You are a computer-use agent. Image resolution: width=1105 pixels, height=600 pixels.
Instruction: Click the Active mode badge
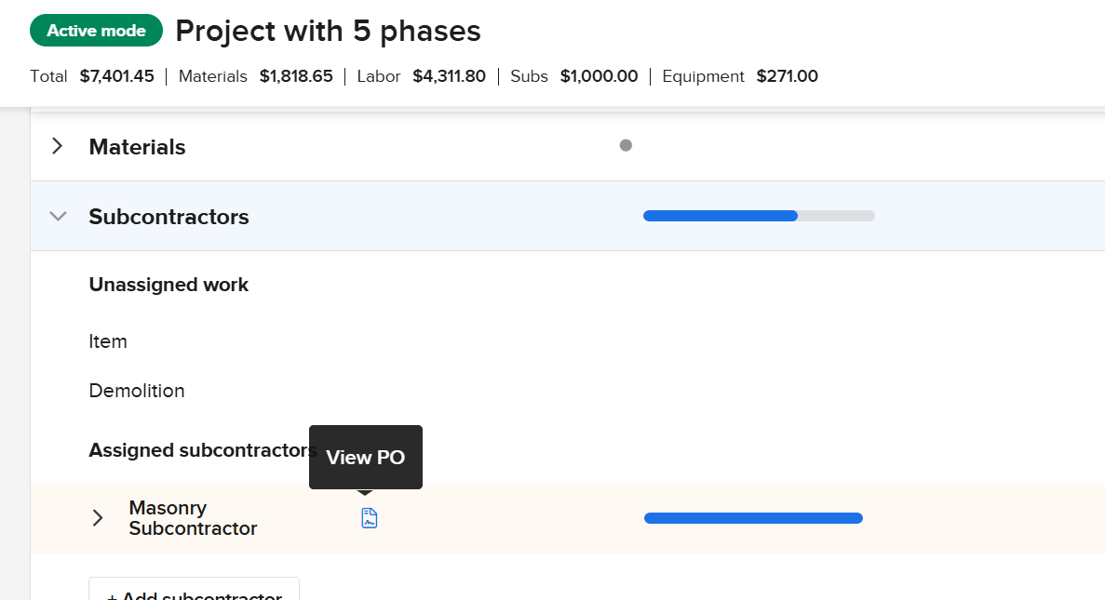click(x=96, y=31)
